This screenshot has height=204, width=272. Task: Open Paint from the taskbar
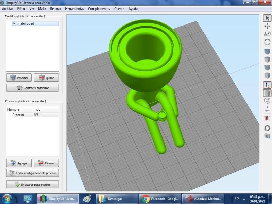point(87,199)
